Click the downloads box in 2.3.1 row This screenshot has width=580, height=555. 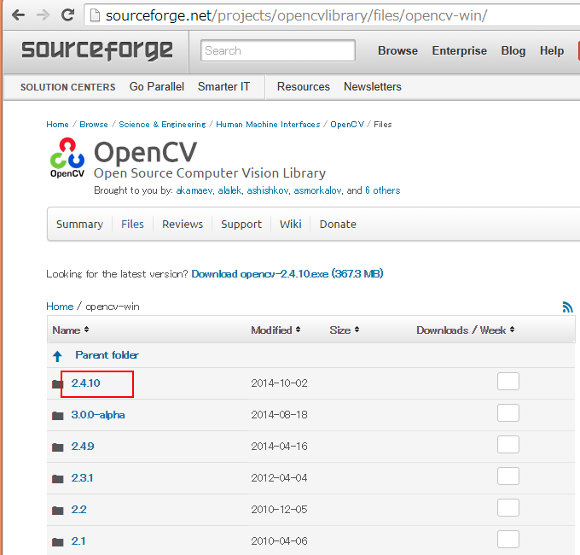(x=508, y=476)
